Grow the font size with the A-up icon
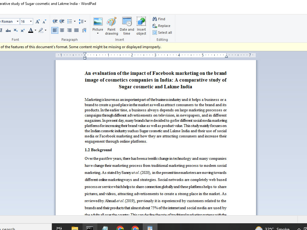Image resolution: width=307 pixels, height=230 pixels. (x=37, y=21)
